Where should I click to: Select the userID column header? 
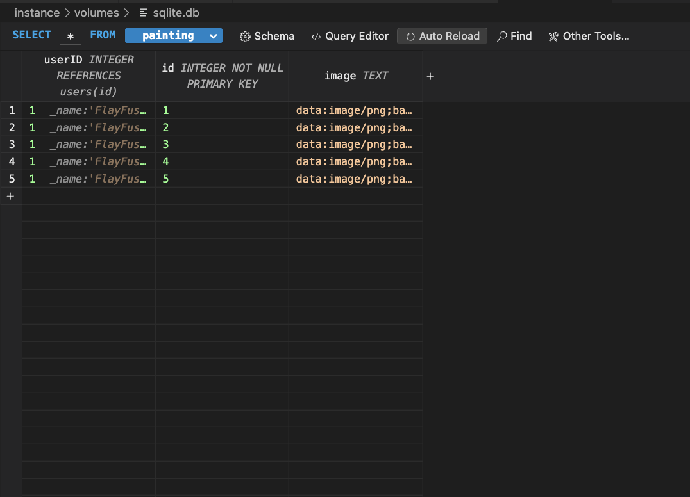click(89, 76)
